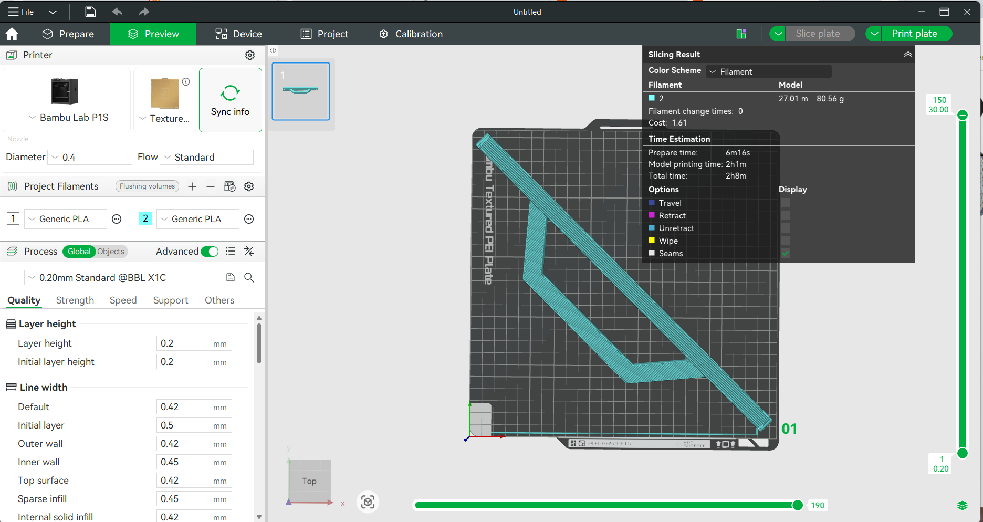983x522 pixels.
Task: Remove a filament with minus icon
Action: point(211,186)
